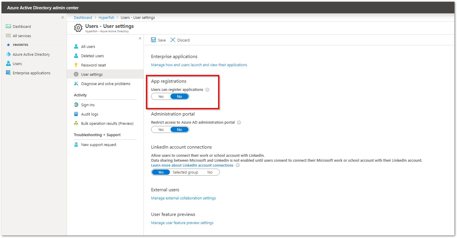
Task: Click the Enterprise applications grid icon
Action: pos(8,73)
